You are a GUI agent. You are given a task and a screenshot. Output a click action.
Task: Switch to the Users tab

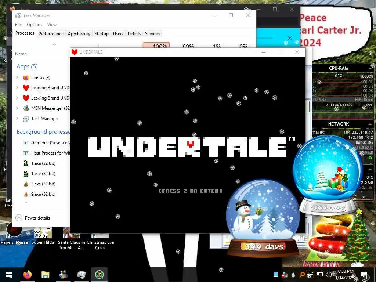[x=118, y=34]
